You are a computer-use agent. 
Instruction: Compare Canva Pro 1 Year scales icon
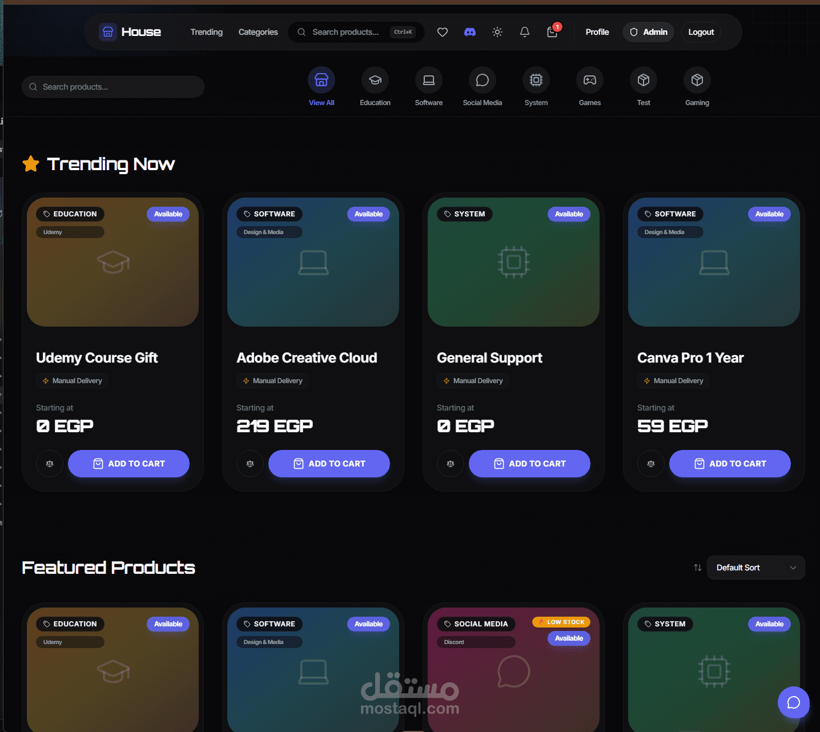[x=651, y=464]
